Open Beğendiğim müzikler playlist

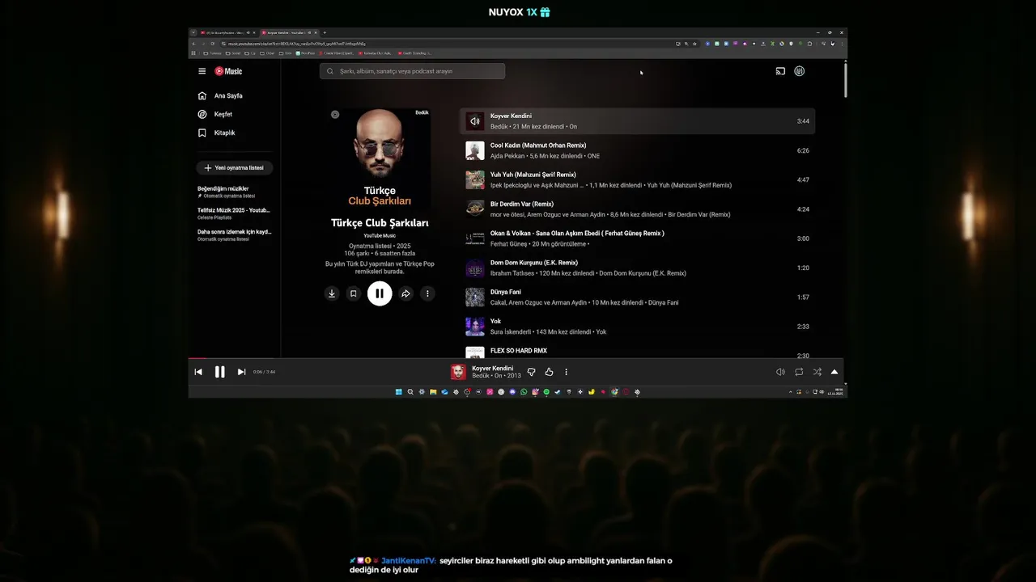point(235,192)
